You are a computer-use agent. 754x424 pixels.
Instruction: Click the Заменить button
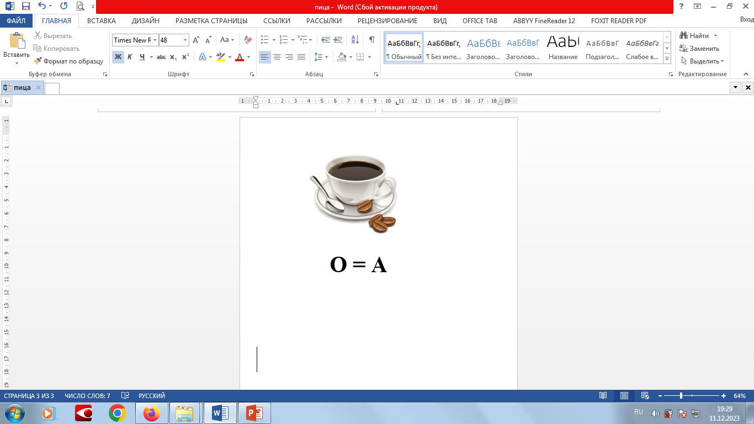coord(699,49)
